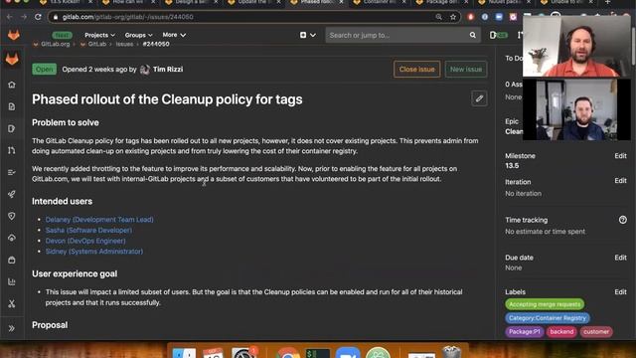Click the customer label

click(x=596, y=331)
